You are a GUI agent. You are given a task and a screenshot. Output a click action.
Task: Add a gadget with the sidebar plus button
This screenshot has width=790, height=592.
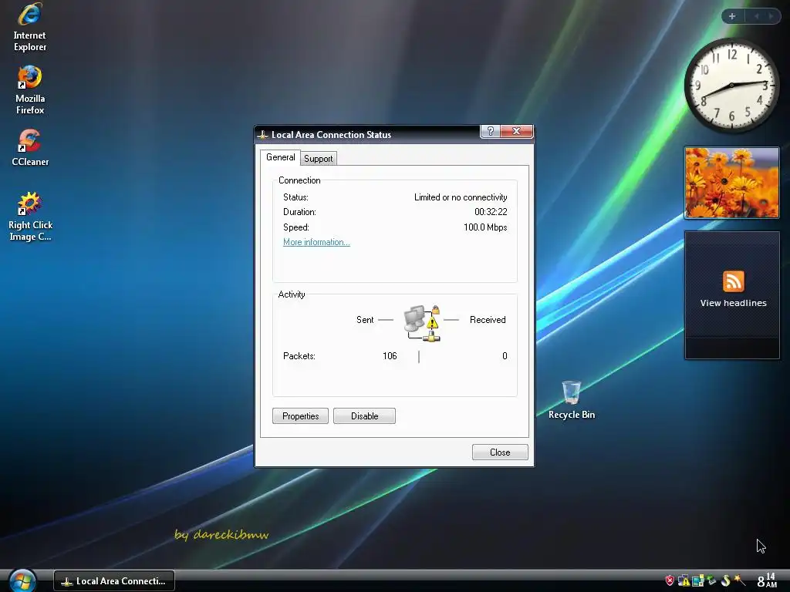coord(732,16)
